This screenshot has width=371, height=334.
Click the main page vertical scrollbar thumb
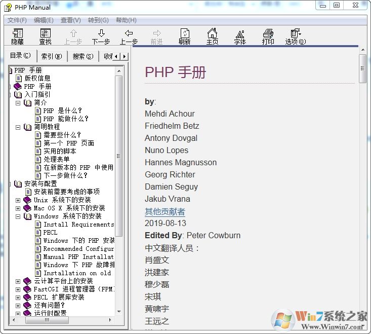(x=362, y=68)
